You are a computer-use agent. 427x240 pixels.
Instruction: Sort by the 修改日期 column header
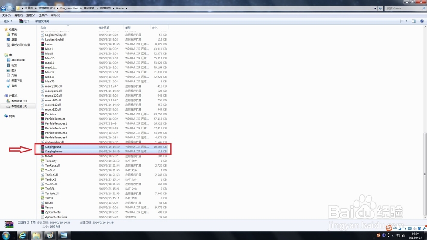[x=110, y=28]
